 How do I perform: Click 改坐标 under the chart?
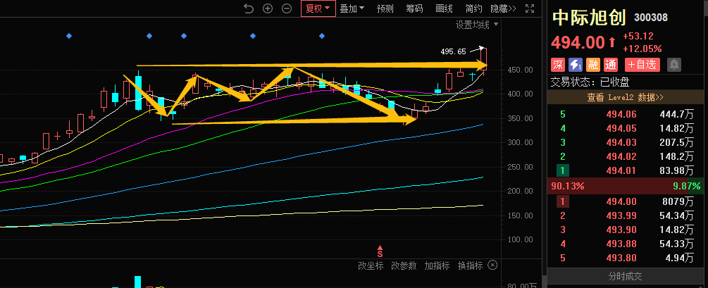point(371,265)
